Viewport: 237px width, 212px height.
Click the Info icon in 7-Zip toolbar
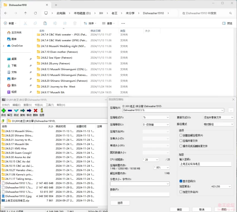pos(42,110)
